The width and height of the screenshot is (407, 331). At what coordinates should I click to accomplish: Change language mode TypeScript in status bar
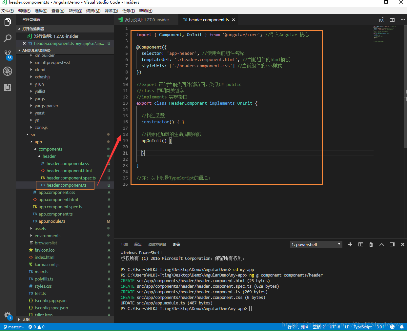point(363,327)
